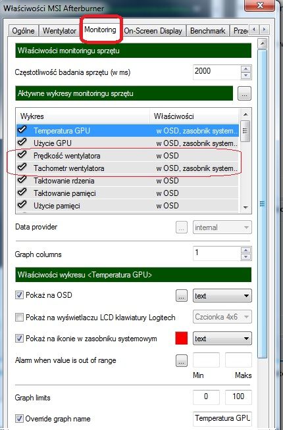Click the Wykres column header
The image size is (283, 430).
[83, 116]
